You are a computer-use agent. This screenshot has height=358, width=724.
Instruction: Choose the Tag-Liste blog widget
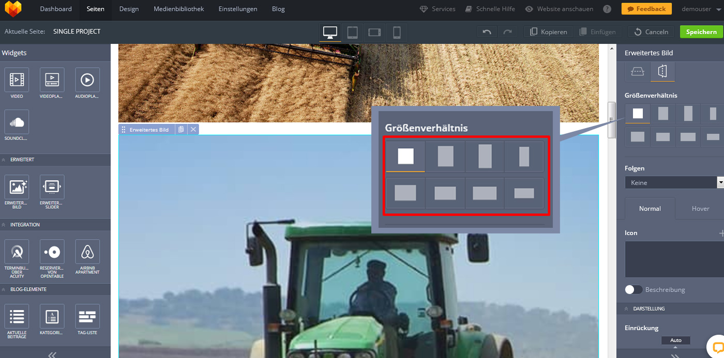[x=87, y=316]
